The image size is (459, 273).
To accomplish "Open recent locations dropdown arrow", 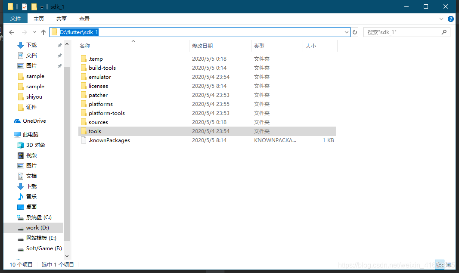I will (34, 32).
